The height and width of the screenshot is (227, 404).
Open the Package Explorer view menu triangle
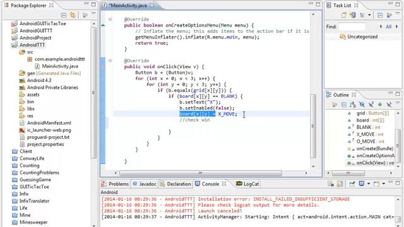93,13
